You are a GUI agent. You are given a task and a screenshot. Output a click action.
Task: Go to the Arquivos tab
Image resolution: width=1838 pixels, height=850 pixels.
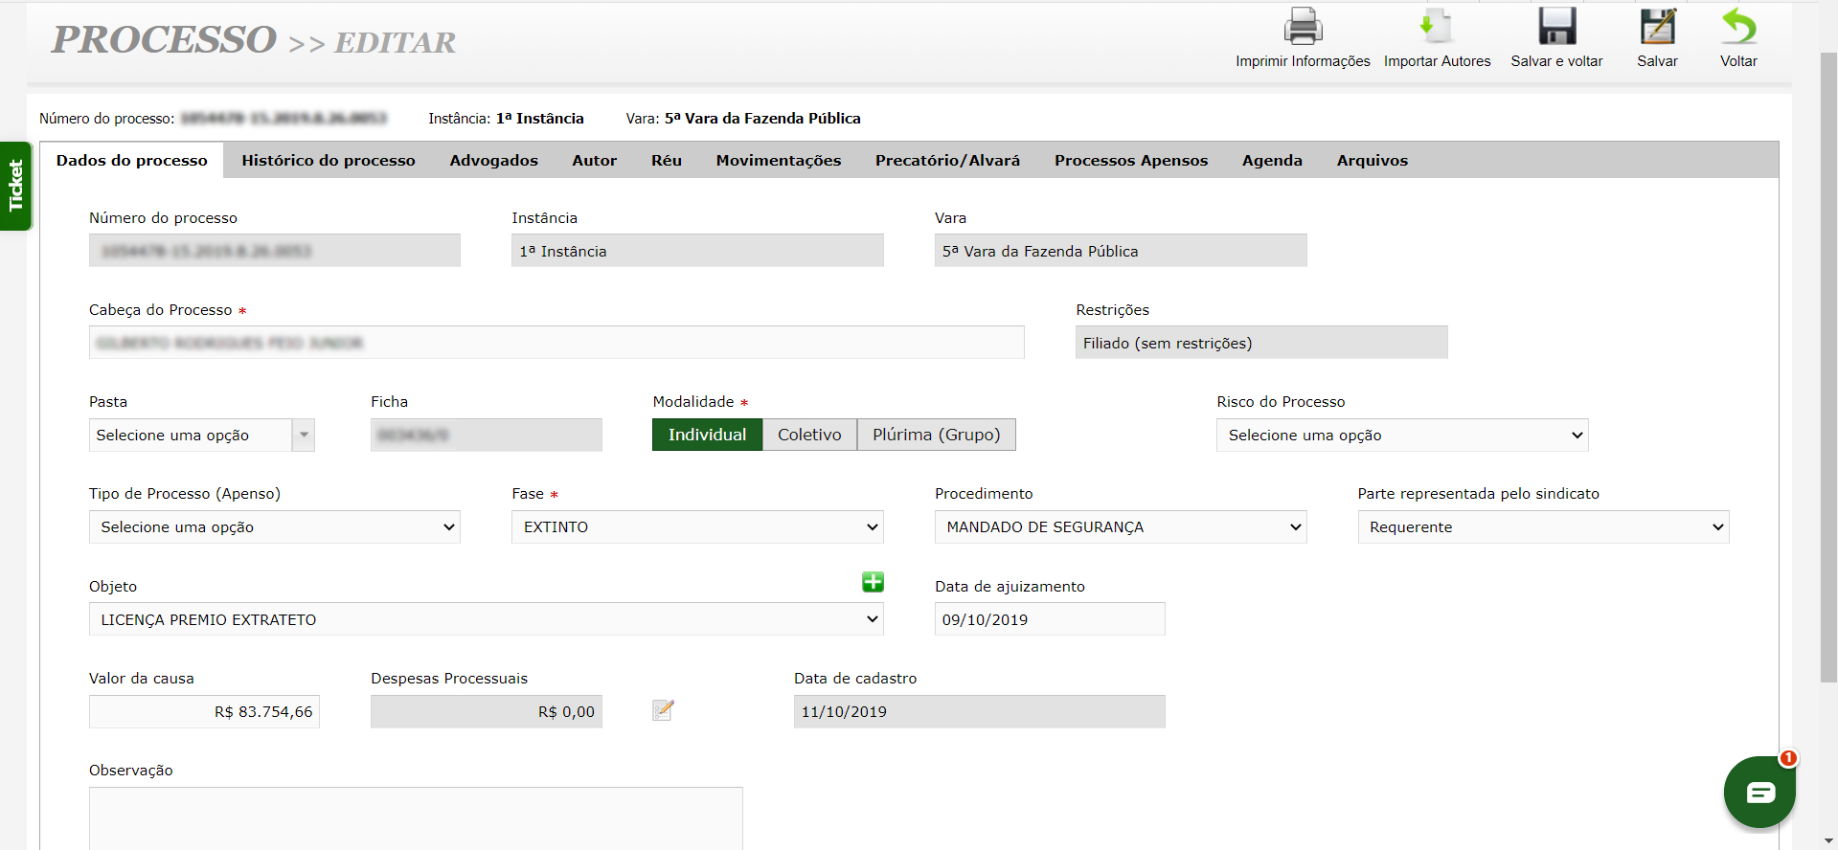(1372, 161)
